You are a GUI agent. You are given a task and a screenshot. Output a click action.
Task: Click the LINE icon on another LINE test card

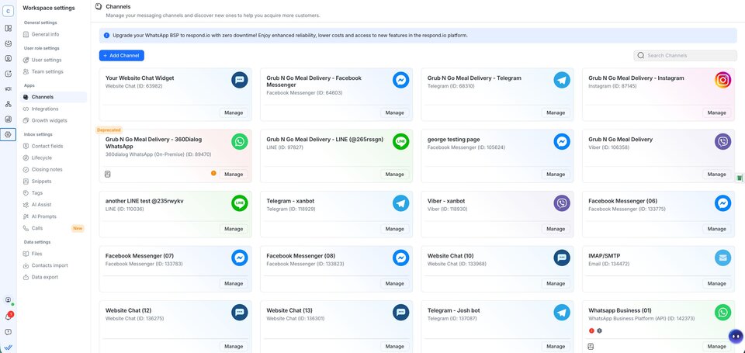click(240, 202)
